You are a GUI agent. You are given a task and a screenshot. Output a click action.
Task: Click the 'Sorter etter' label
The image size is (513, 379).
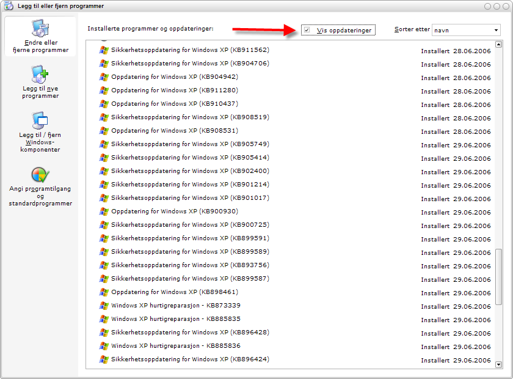(412, 29)
